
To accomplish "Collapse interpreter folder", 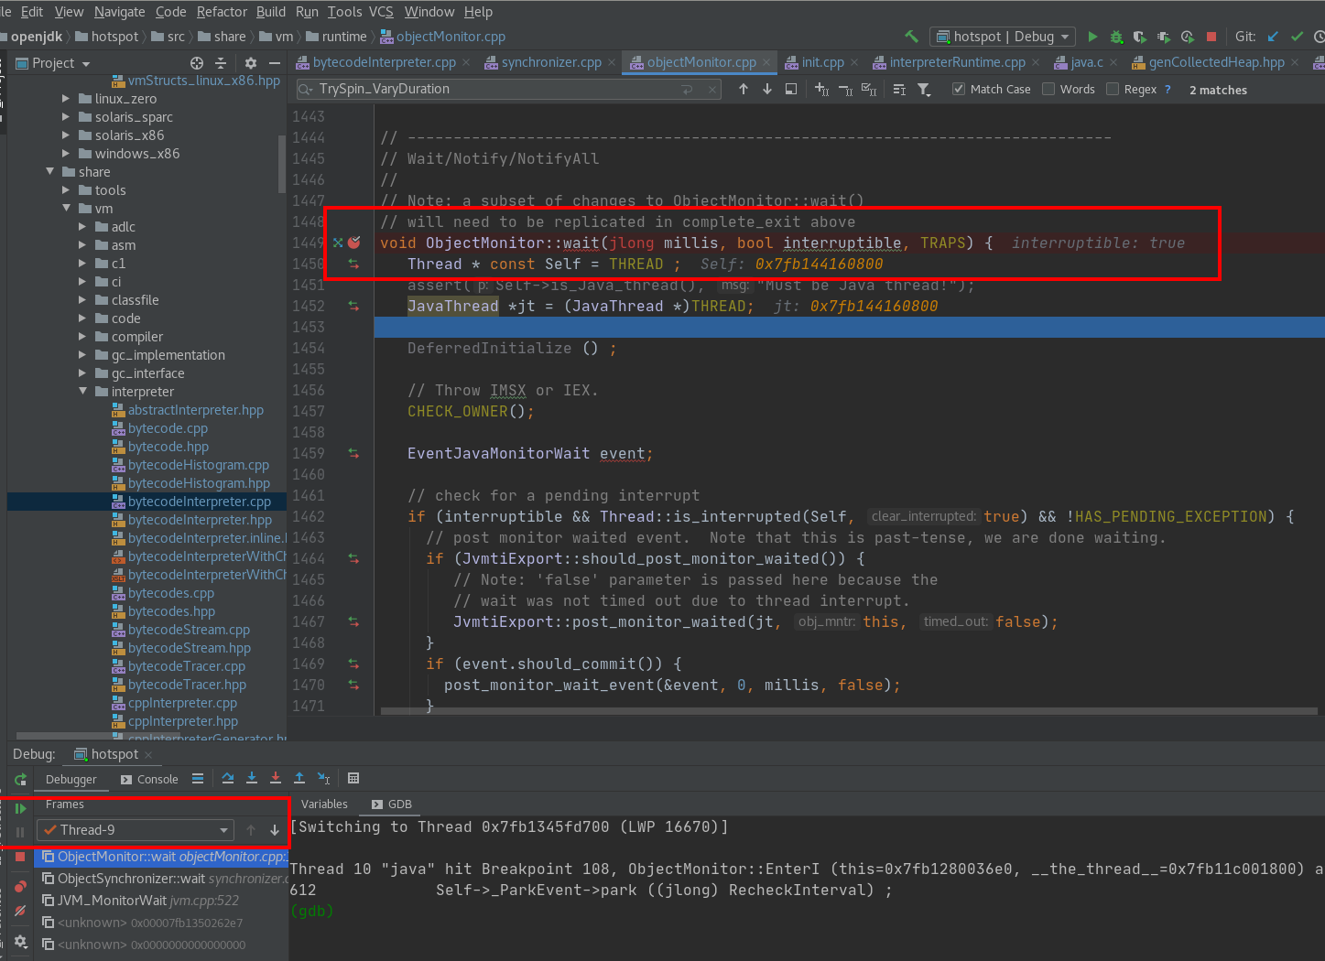I will [x=82, y=391].
